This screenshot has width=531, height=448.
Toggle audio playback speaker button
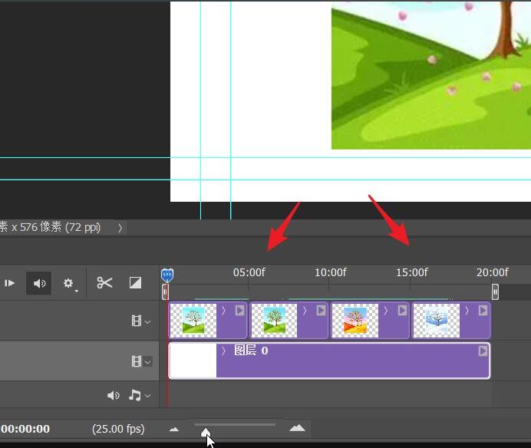pyautogui.click(x=39, y=283)
